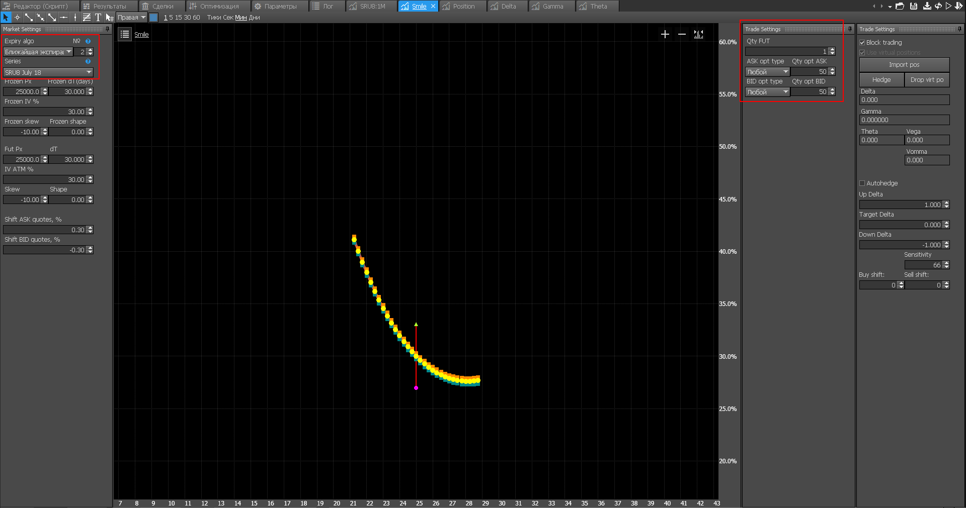Select the crosshair cursor tool
The height and width of the screenshot is (508, 966).
tap(17, 18)
